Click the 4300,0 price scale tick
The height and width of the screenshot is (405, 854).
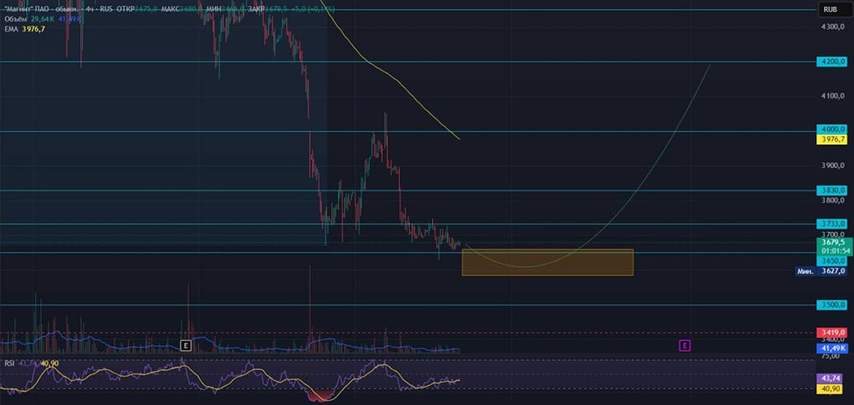834,26
